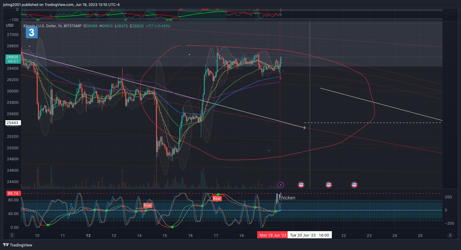Click the 40.00 oscillator axis value
Viewport: 461px width, 250px height.
[x=13, y=214]
